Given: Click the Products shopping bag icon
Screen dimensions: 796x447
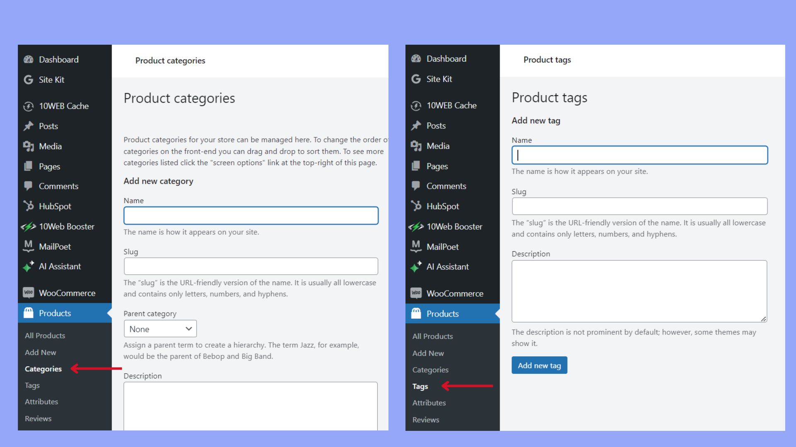Looking at the screenshot, I should (x=27, y=313).
